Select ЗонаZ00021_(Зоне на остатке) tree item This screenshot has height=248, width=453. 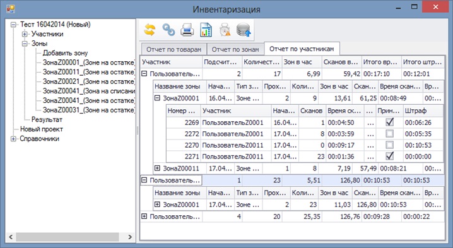(x=88, y=81)
